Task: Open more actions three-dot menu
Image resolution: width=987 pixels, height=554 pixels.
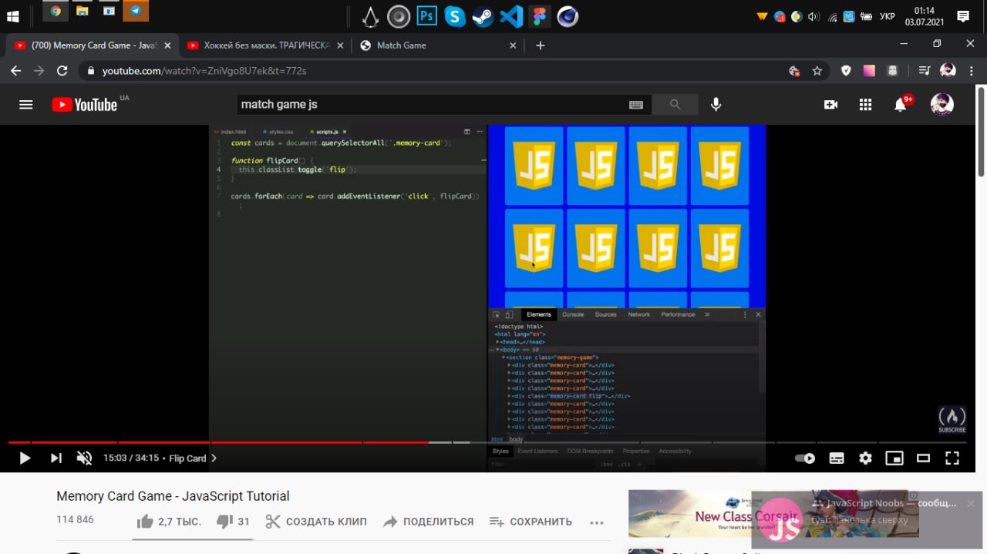Action: pos(596,522)
